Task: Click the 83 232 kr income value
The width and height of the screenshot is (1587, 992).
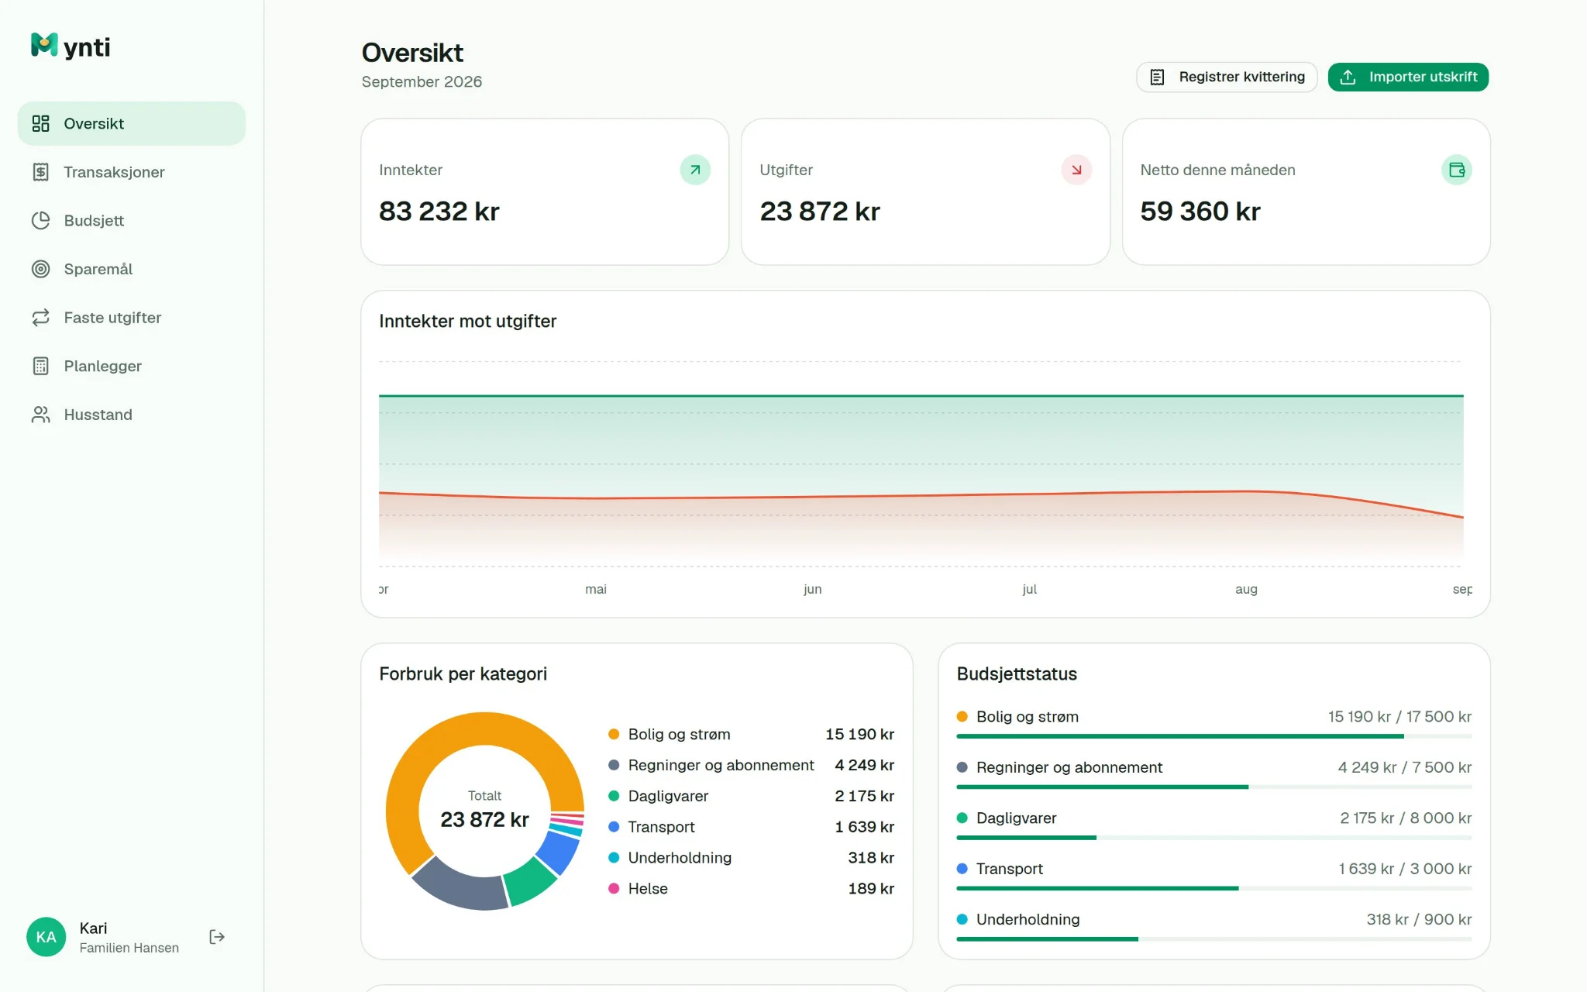Action: tap(439, 211)
